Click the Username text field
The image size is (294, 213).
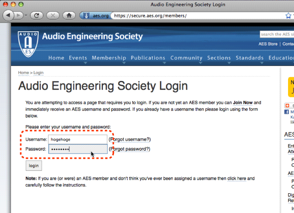point(78,139)
